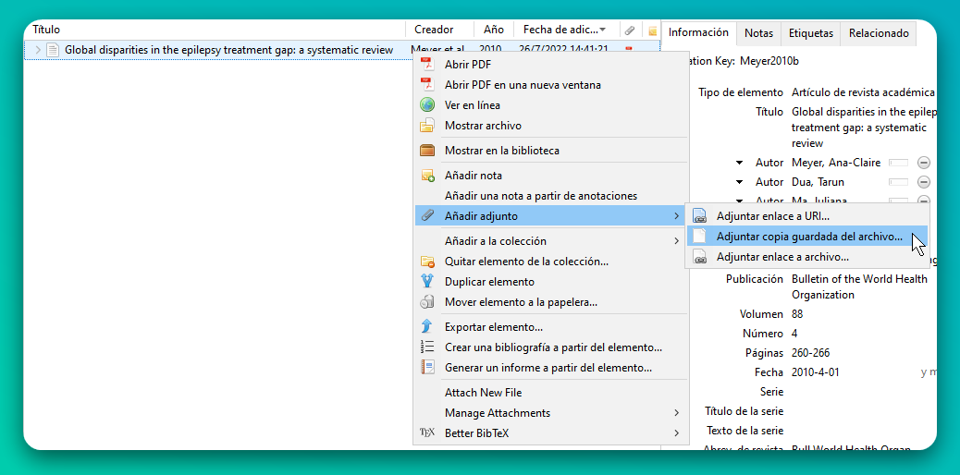Sort items by Año column header

tap(494, 30)
